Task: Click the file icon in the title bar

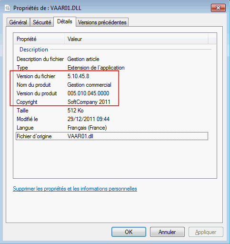Action: [x=7, y=8]
